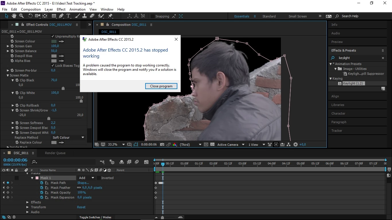Open the RGB channel display icon
Viewport: 392px width, 220px height.
[174, 145]
